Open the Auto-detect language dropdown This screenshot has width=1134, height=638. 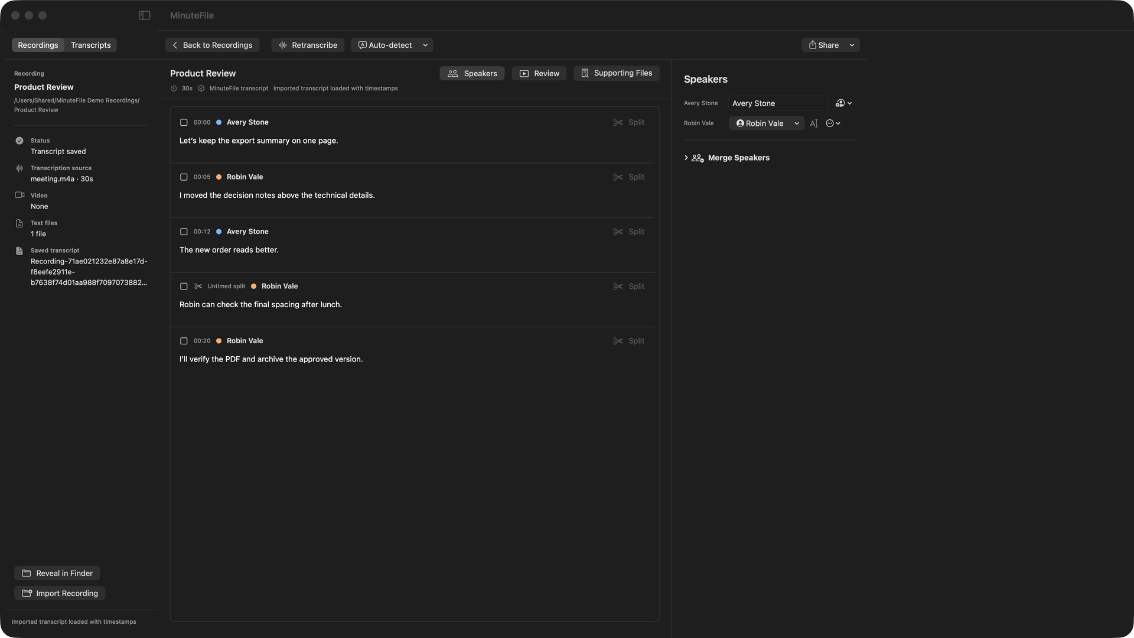click(392, 45)
